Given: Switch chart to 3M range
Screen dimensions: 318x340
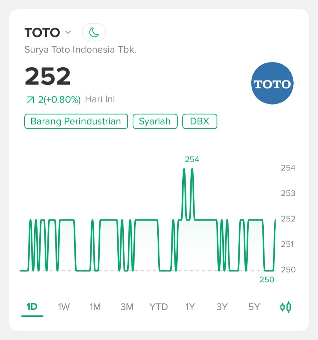Looking at the screenshot, I should click(x=127, y=307).
